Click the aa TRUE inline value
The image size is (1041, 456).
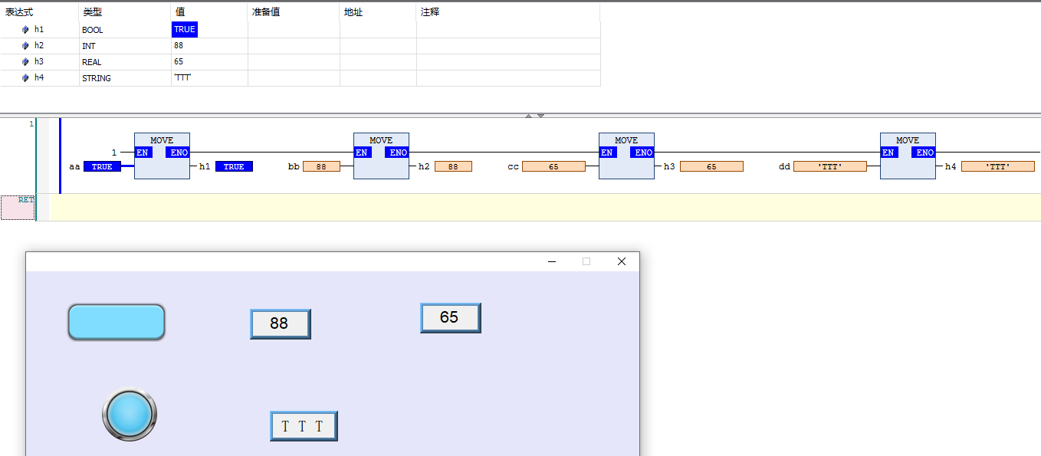pos(102,166)
